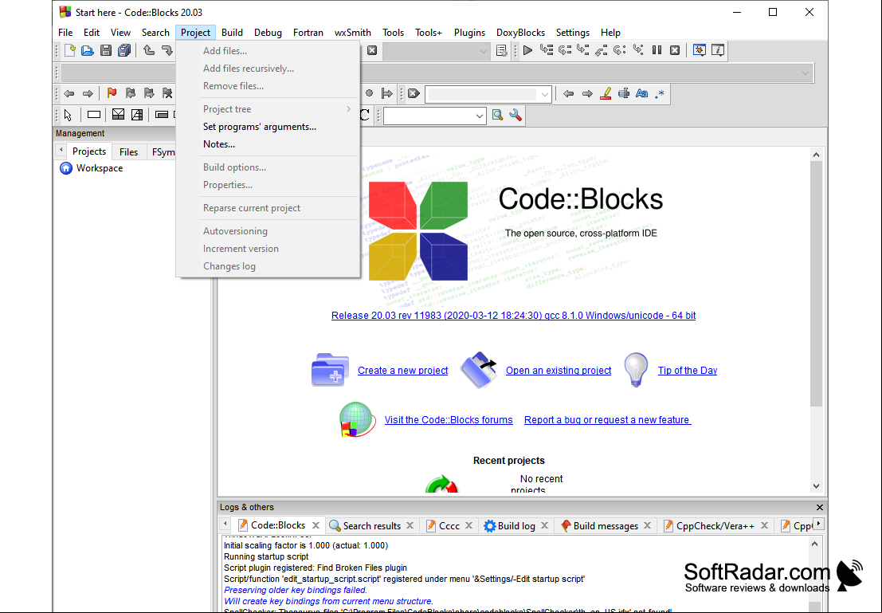Screen dimensions: 882x613
Task: Click the logs pane scroll up arrow
Action: pos(814,544)
